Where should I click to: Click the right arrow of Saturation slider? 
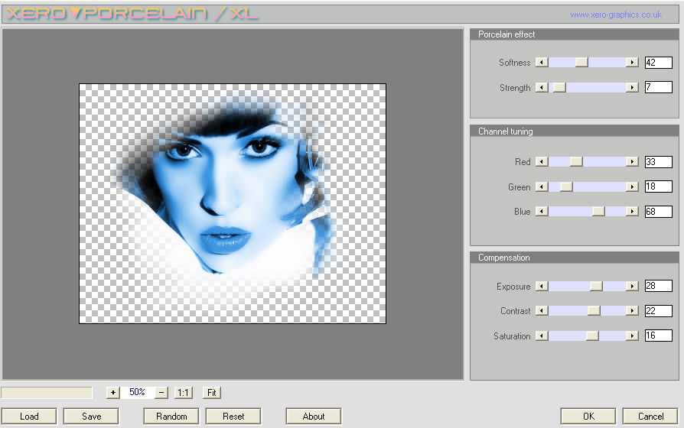point(632,336)
